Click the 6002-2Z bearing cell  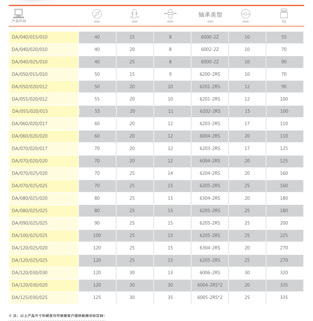(x=210, y=49)
